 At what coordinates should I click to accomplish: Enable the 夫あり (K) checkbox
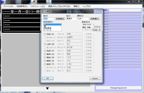[x=45, y=34]
